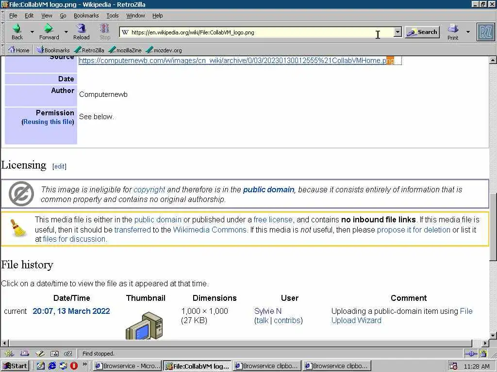
Task: Open the Wikimedia Commons link
Action: (210, 230)
